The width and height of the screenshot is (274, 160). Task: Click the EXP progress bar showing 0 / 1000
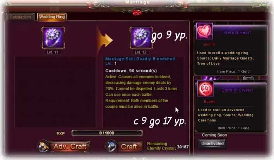pos(107,133)
